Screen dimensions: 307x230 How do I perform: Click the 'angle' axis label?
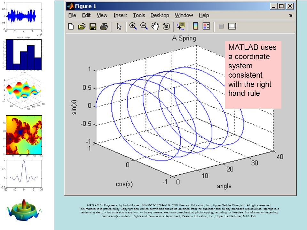click(224, 186)
